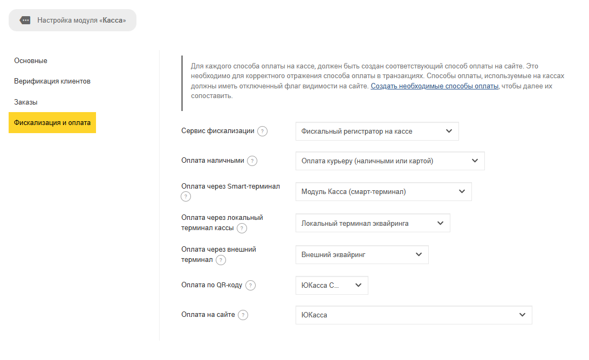Viewport: 589px width, 360px height.
Task: Click the tag icon beside Настройка модуля Касса
Action: tap(25, 20)
